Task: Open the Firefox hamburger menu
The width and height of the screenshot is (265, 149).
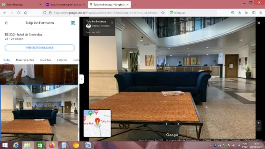Action: [x=260, y=13]
